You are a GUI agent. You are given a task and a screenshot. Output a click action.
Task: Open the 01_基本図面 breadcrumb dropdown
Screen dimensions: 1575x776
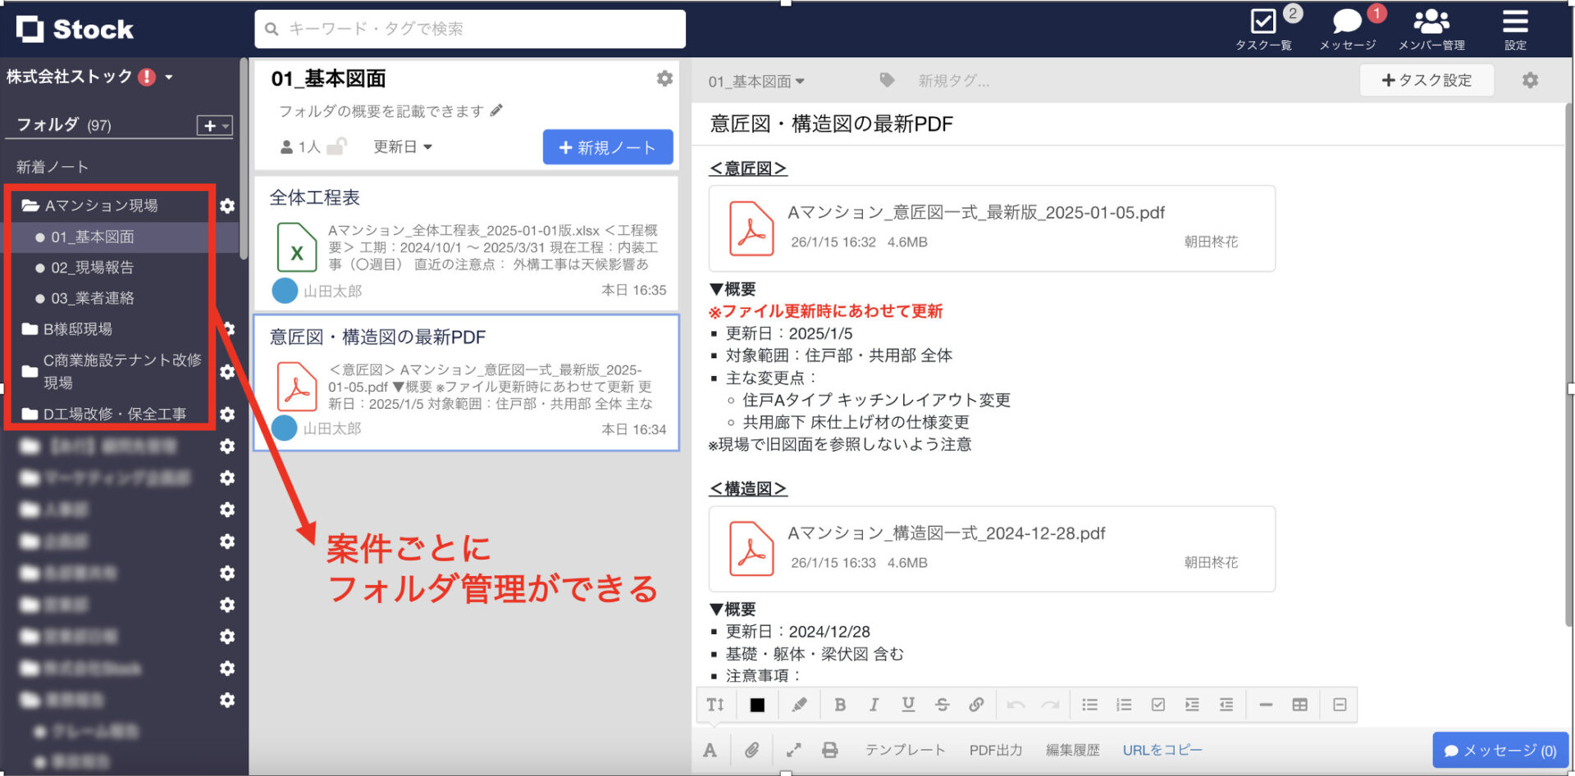coord(756,80)
